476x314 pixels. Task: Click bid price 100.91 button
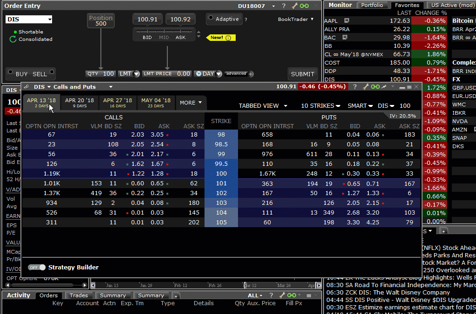147,19
